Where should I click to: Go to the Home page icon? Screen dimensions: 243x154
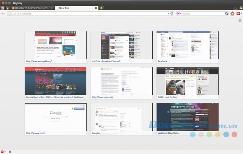click(x=232, y=14)
